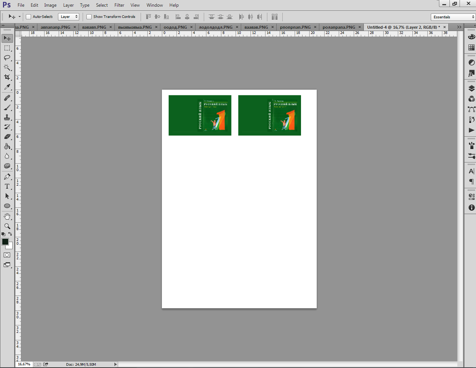Image resolution: width=476 pixels, height=368 pixels.
Task: Open the Info panel icon
Action: click(x=472, y=207)
